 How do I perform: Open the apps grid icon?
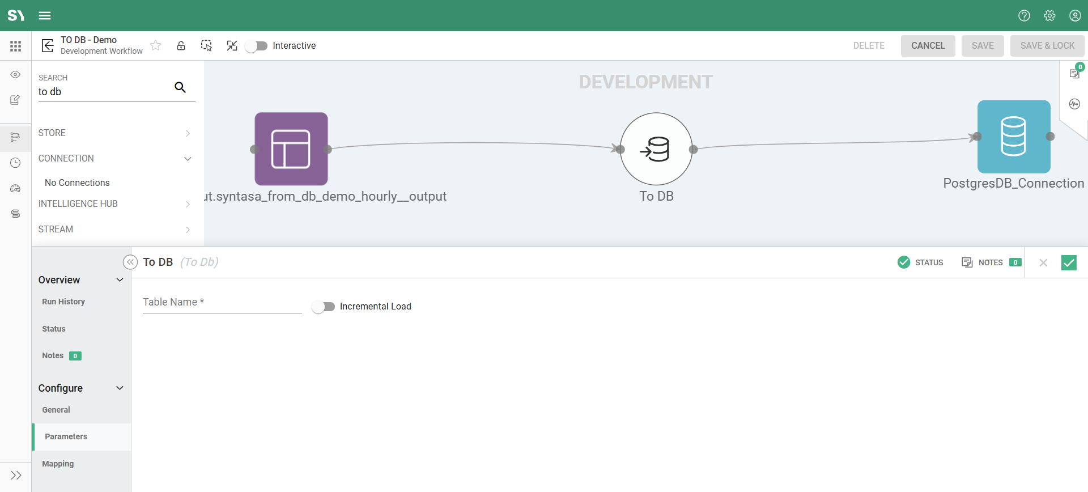pos(15,46)
